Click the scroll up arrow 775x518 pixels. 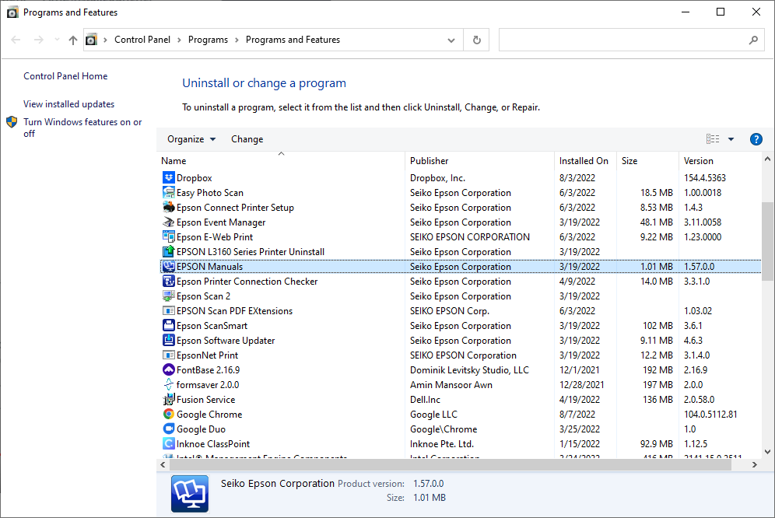click(767, 159)
